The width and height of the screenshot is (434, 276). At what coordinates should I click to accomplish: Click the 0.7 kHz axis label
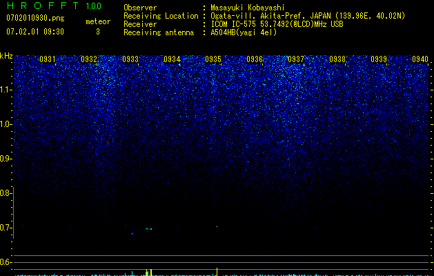(x=6, y=228)
